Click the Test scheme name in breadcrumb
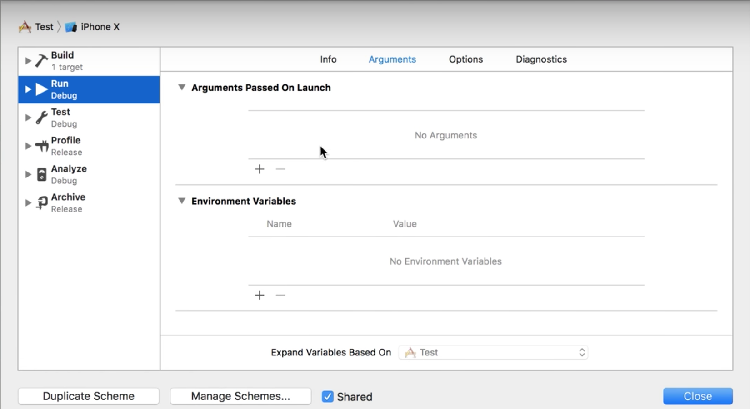 [x=44, y=27]
